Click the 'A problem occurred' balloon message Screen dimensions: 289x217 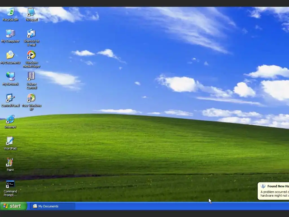pyautogui.click(x=275, y=194)
